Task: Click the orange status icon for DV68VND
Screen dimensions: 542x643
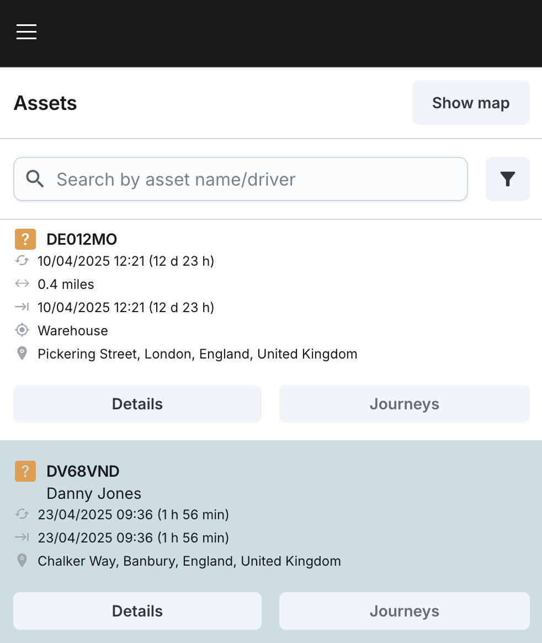Action: coord(25,471)
